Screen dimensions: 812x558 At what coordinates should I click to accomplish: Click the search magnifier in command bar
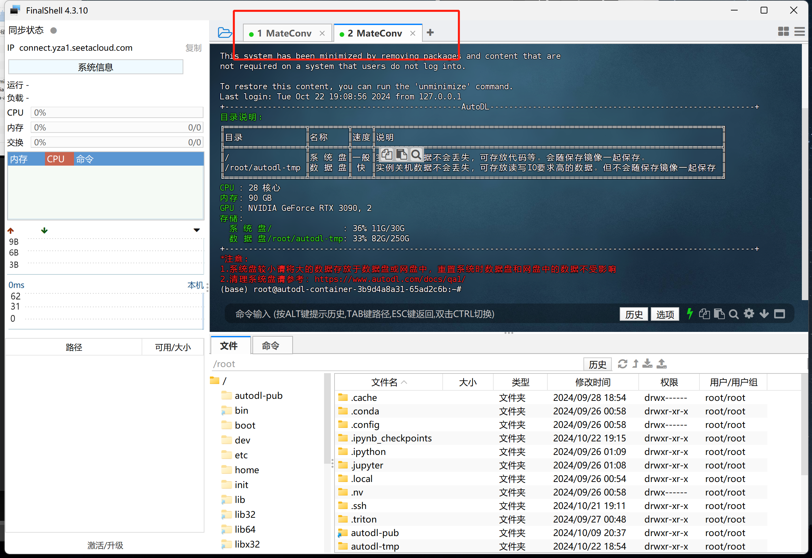click(734, 314)
